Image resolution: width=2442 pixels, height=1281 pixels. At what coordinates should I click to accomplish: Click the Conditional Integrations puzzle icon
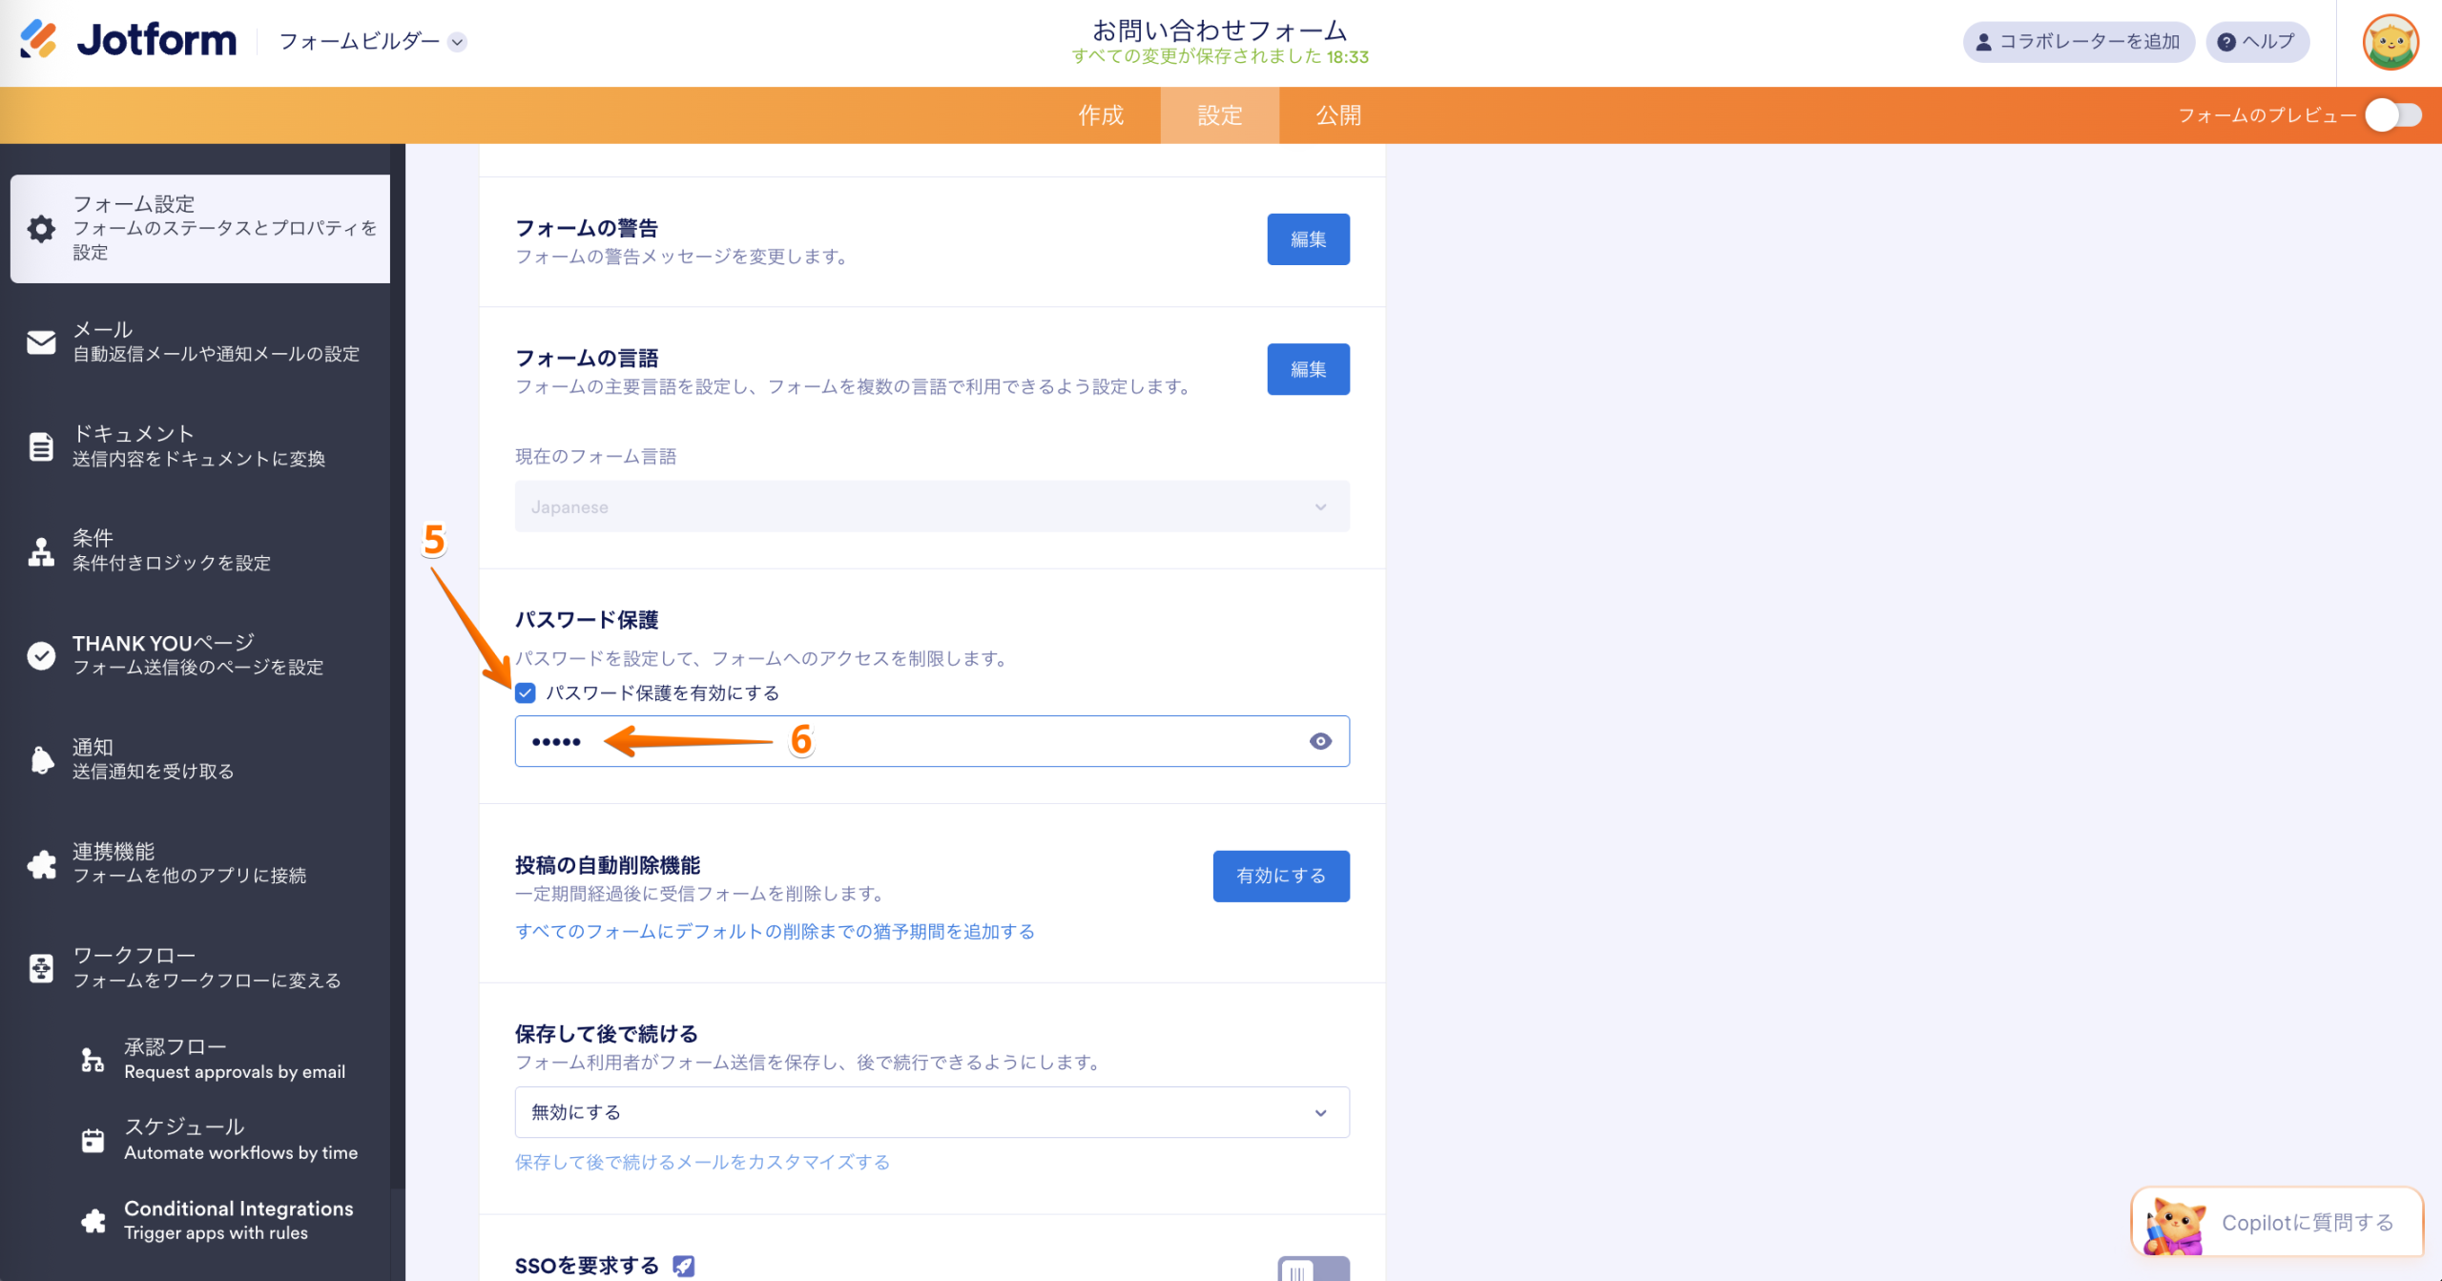pos(93,1221)
